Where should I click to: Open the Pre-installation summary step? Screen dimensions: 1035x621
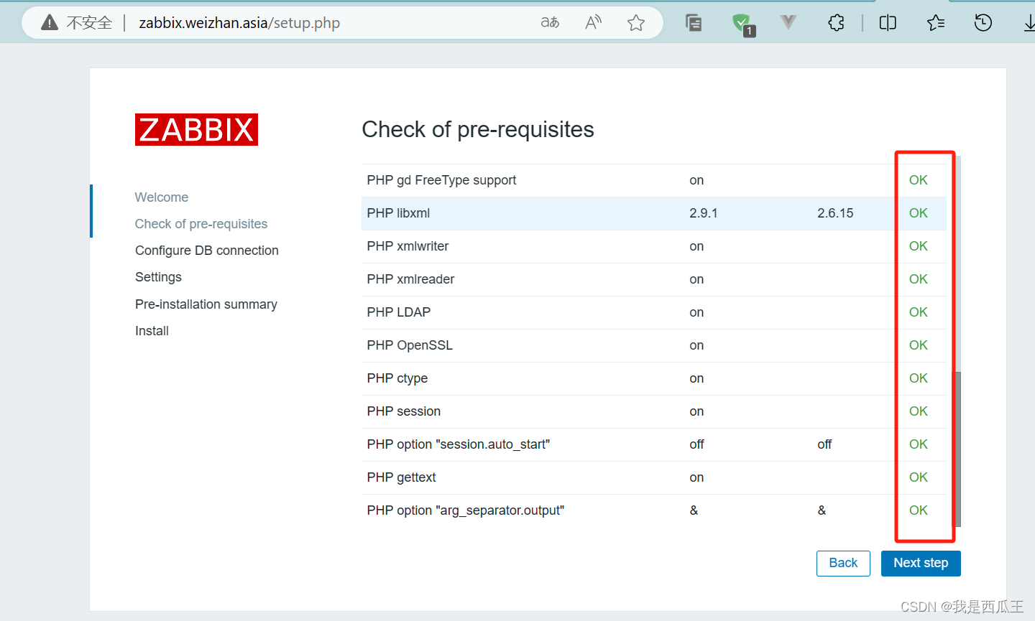pos(206,304)
